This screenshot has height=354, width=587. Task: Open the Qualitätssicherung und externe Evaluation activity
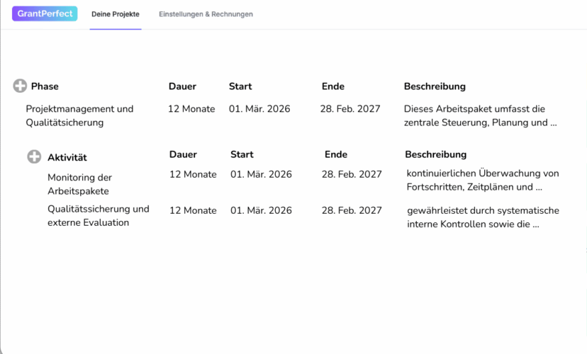(x=98, y=216)
